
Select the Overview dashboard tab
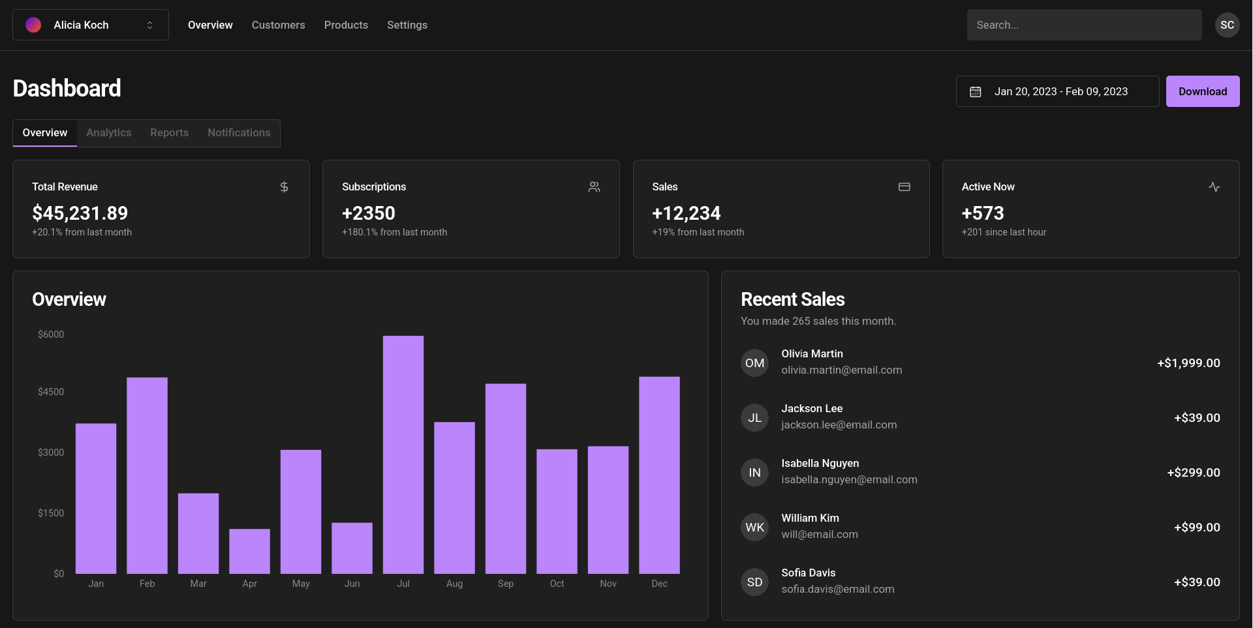(45, 133)
